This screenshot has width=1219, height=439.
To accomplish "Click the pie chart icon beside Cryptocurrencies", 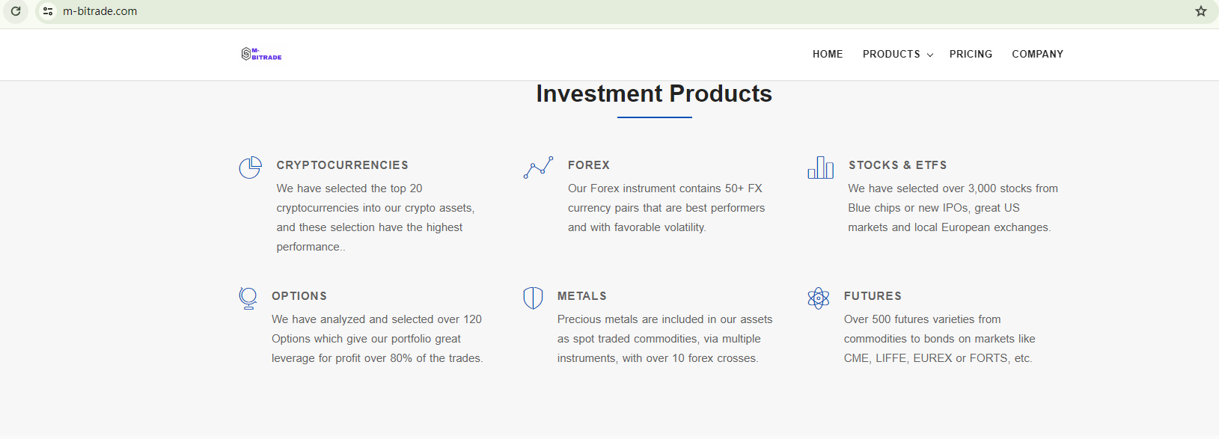I will click(250, 168).
